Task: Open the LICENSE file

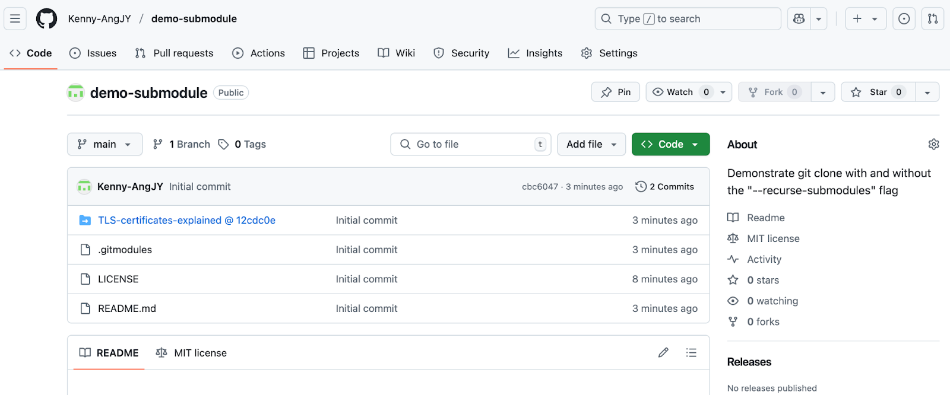Action: [x=118, y=279]
